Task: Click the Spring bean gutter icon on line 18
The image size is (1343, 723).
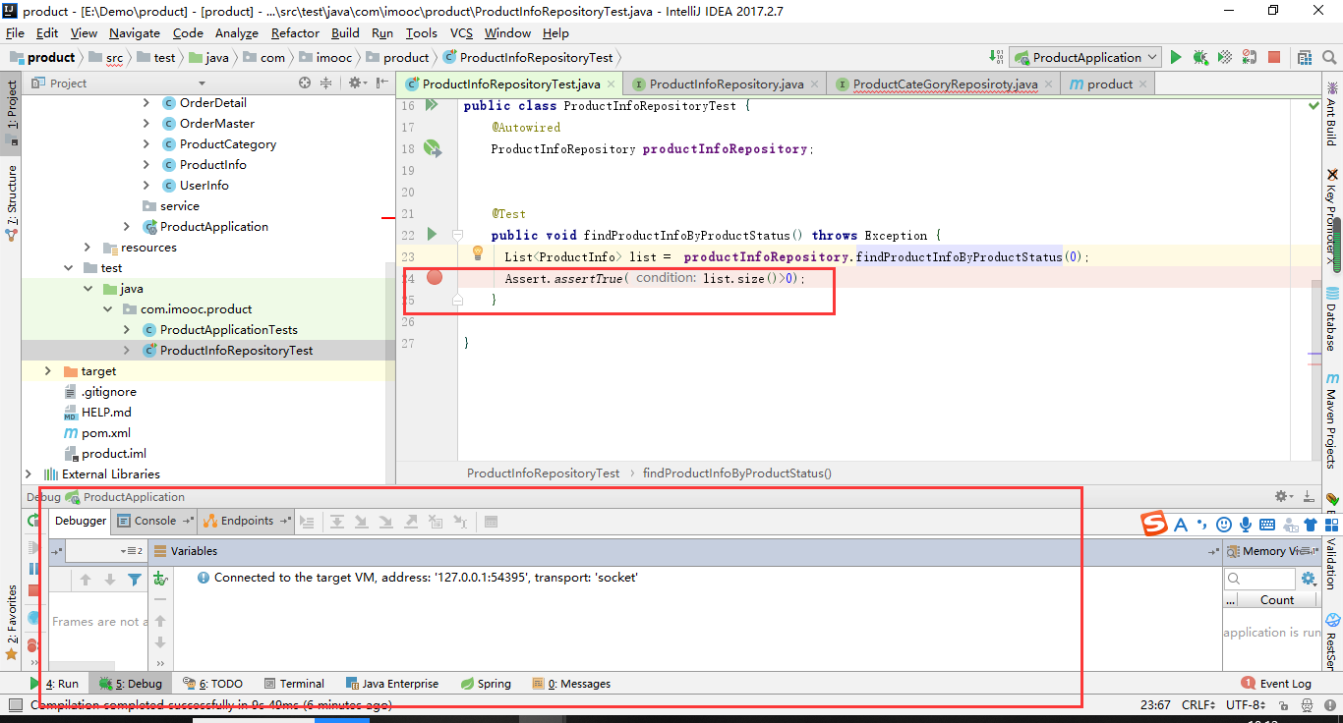Action: (x=432, y=148)
